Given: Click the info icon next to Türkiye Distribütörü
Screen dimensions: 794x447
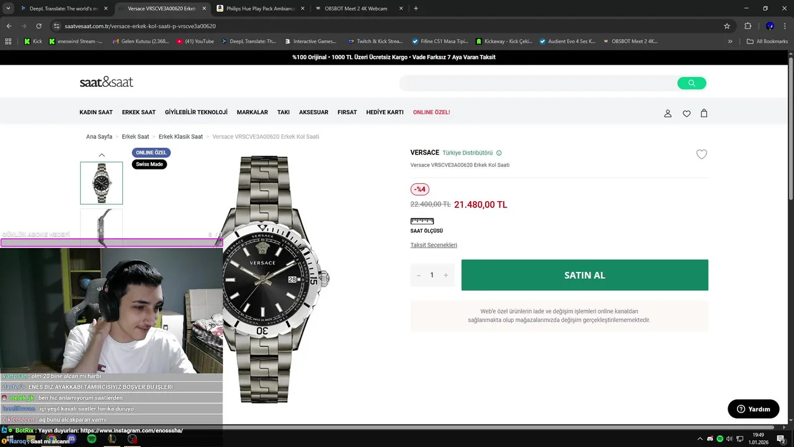Looking at the screenshot, I should click(x=499, y=153).
